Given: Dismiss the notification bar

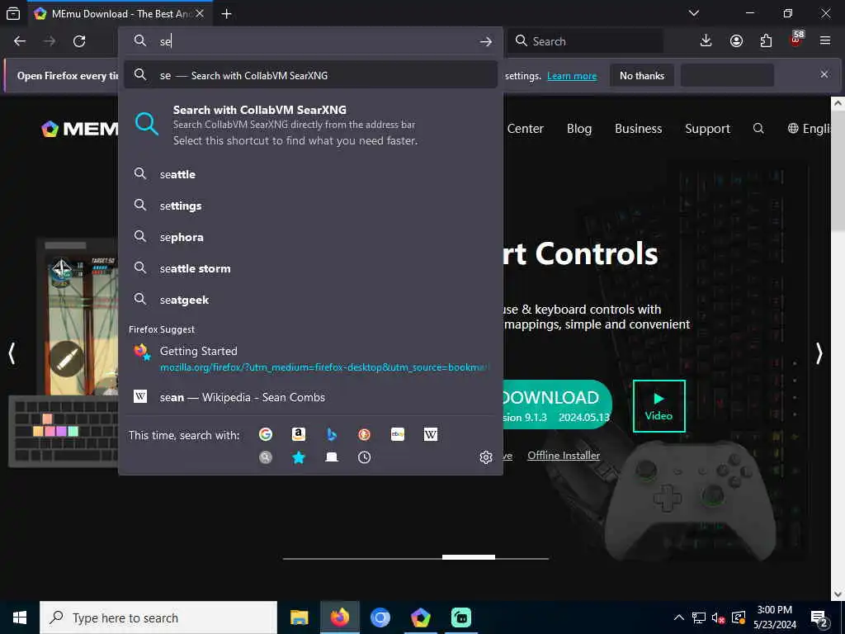Looking at the screenshot, I should (x=824, y=74).
